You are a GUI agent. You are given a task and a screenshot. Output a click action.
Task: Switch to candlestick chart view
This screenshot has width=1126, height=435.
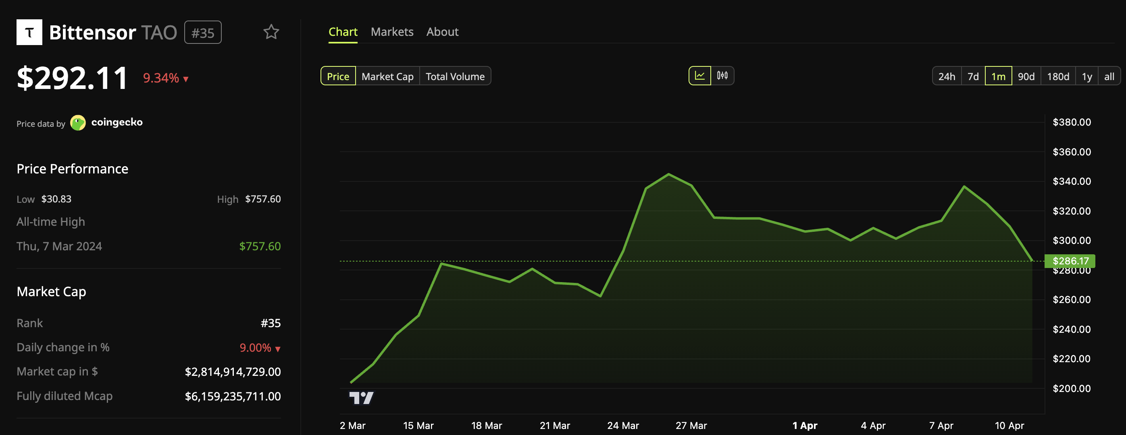pyautogui.click(x=723, y=76)
